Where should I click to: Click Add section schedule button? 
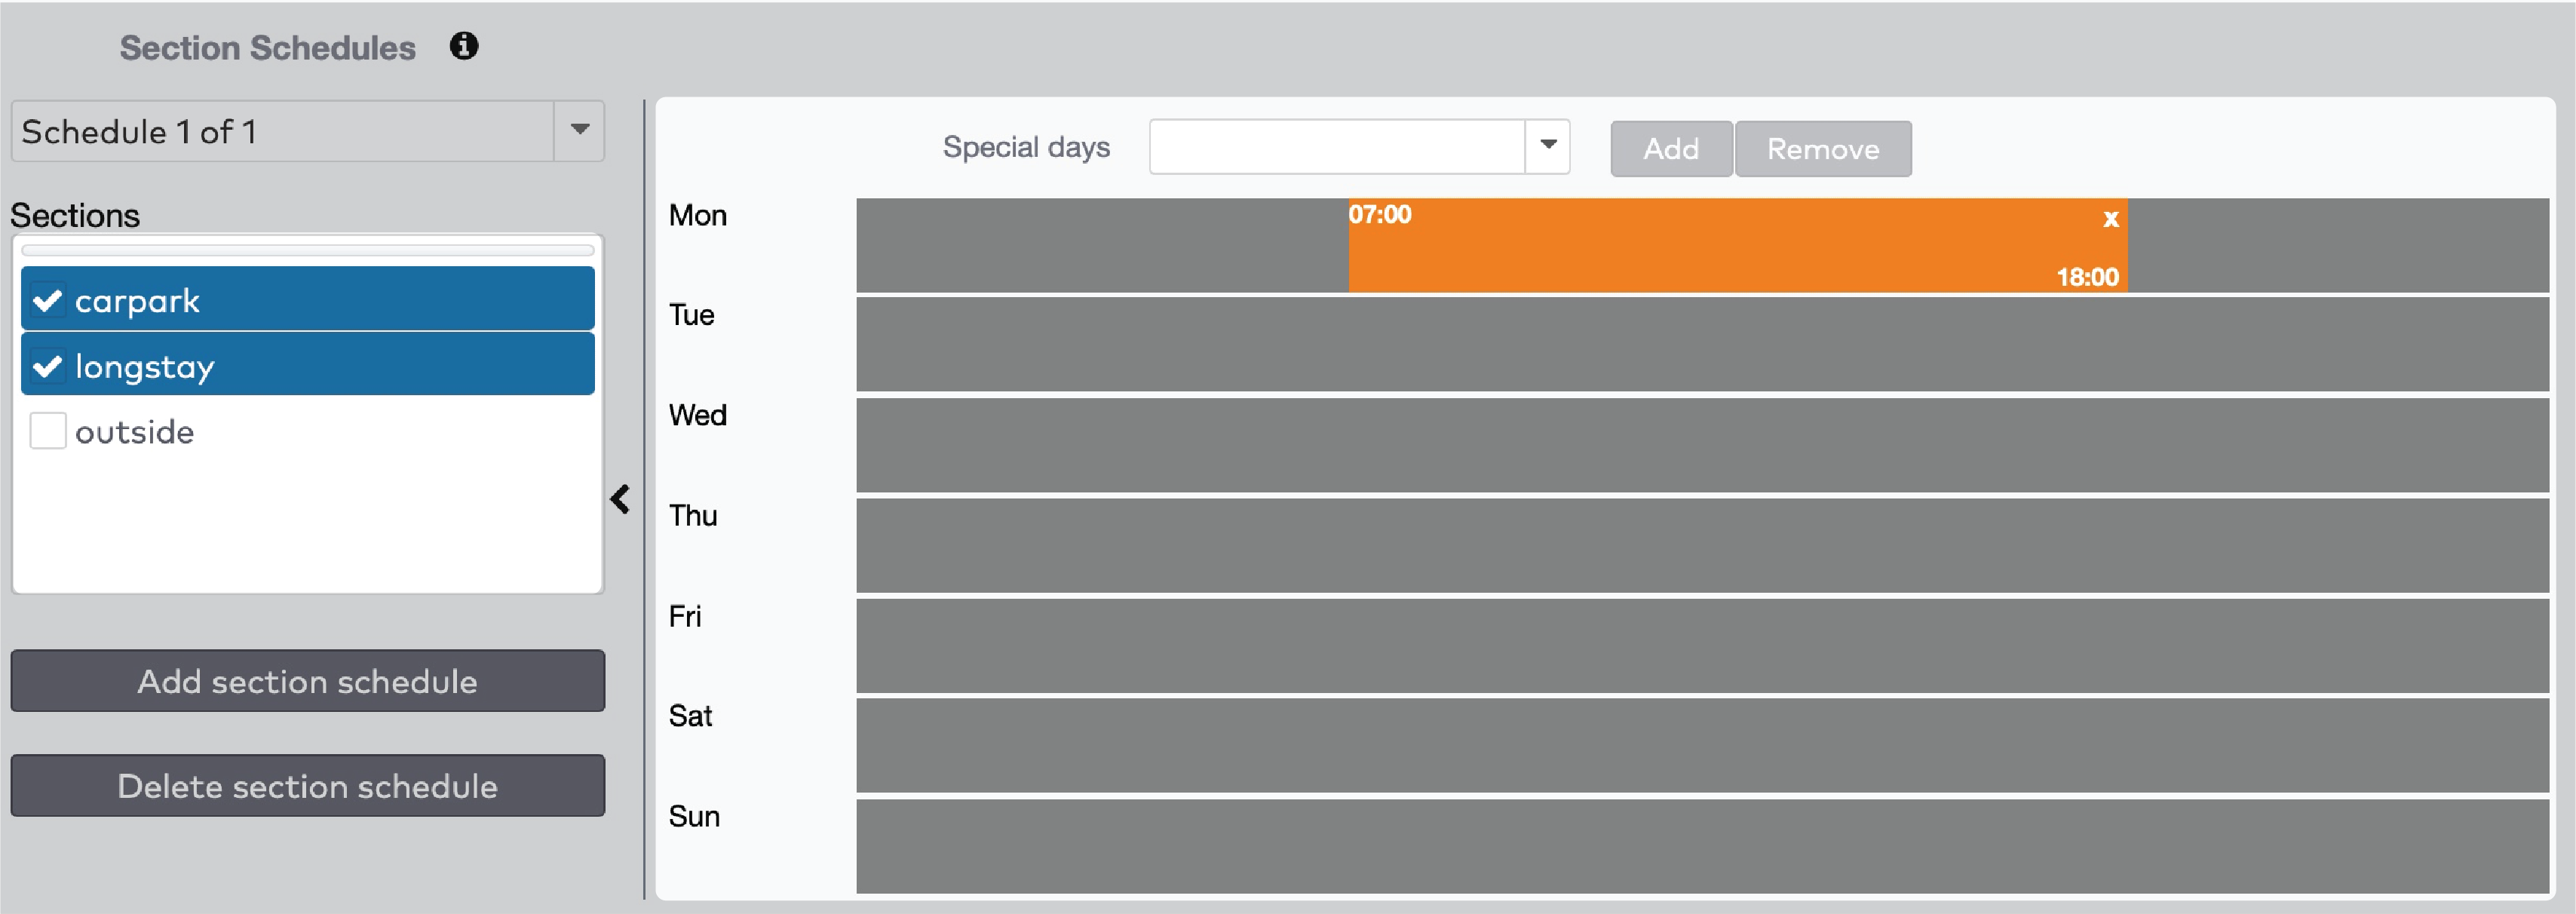[x=307, y=681]
